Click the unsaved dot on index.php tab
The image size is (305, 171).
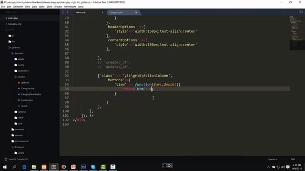click(x=102, y=12)
